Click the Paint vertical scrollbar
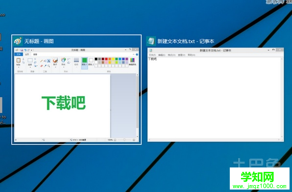The image size is (292, 192). 138,106
